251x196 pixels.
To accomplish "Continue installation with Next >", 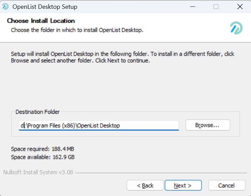I will (x=183, y=186).
